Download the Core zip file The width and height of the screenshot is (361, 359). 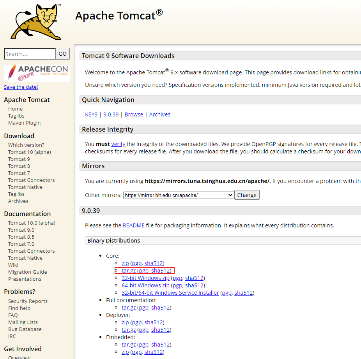click(x=125, y=263)
